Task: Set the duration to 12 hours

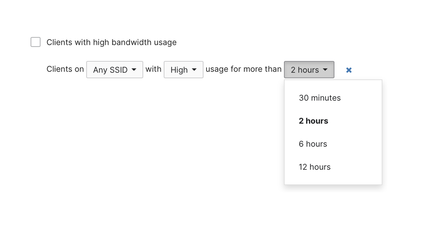Action: coord(315,167)
